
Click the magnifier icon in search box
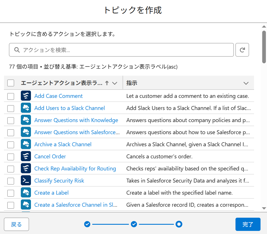tap(17, 50)
